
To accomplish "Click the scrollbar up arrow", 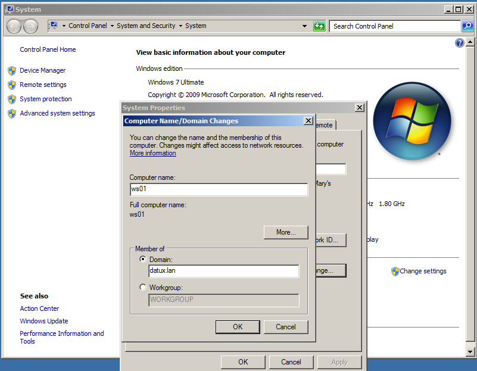I will pyautogui.click(x=470, y=42).
